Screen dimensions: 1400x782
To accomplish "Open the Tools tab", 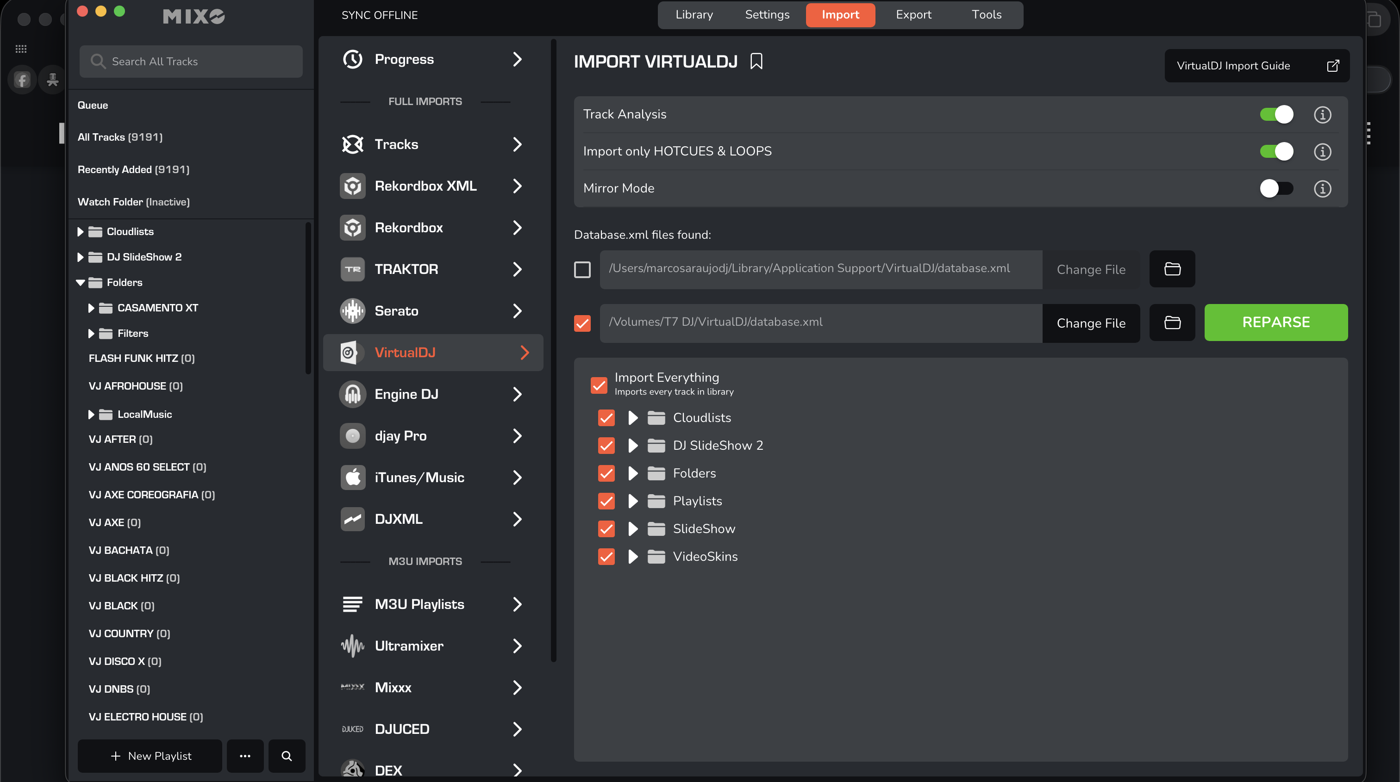I will pos(987,15).
